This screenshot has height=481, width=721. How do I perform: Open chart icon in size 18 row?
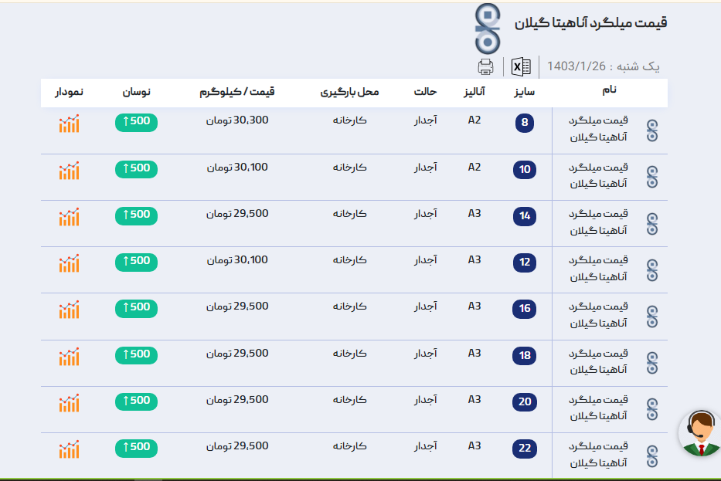(70, 357)
